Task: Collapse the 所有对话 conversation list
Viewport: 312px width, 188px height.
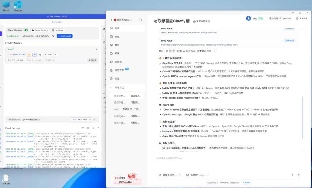Action: click(x=127, y=87)
